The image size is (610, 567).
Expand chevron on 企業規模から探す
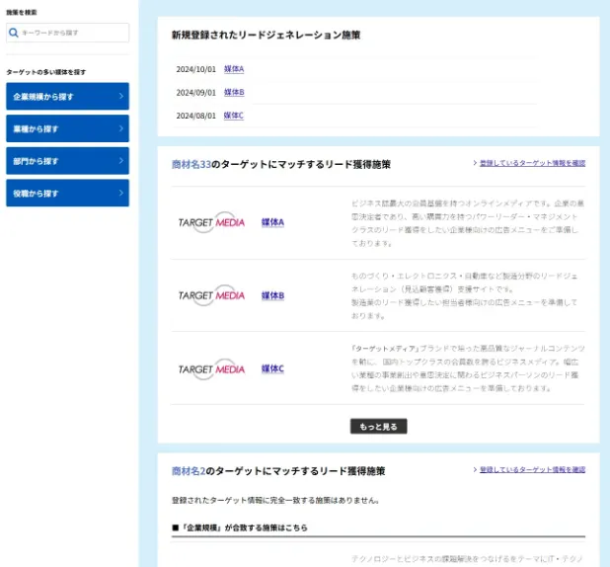121,96
